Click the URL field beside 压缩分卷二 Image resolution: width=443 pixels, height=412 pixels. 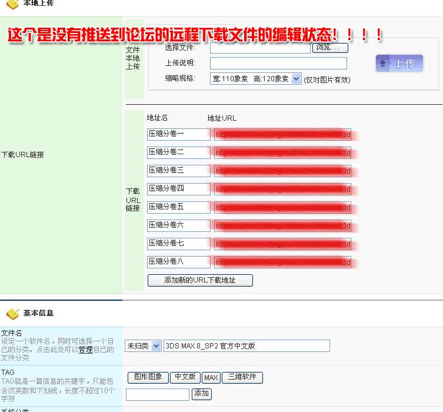[282, 153]
